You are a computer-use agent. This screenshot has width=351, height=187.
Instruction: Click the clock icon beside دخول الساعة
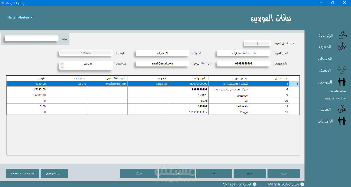tap(302, 184)
